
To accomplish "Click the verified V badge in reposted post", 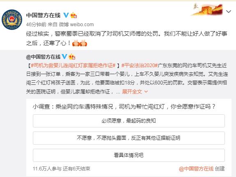I will click(x=64, y=57).
